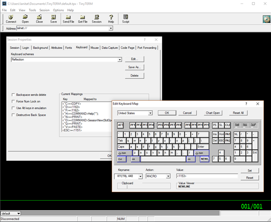Select the Caps key on keyboard map

tap(123, 147)
